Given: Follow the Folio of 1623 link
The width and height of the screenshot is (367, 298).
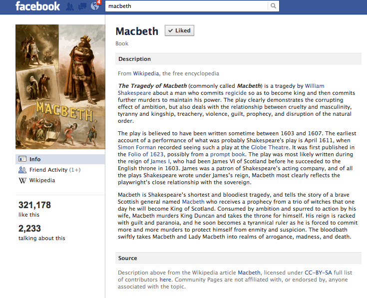Looking at the screenshot, I should pos(146,154).
